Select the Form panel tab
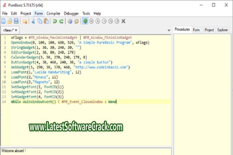Screen dimensions: 233x155 tap(196, 30)
